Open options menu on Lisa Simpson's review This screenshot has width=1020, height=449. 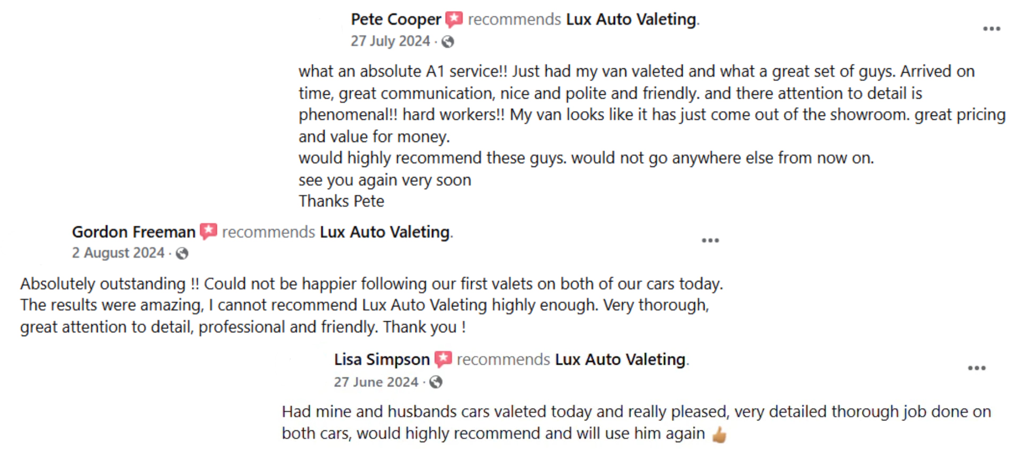click(976, 368)
